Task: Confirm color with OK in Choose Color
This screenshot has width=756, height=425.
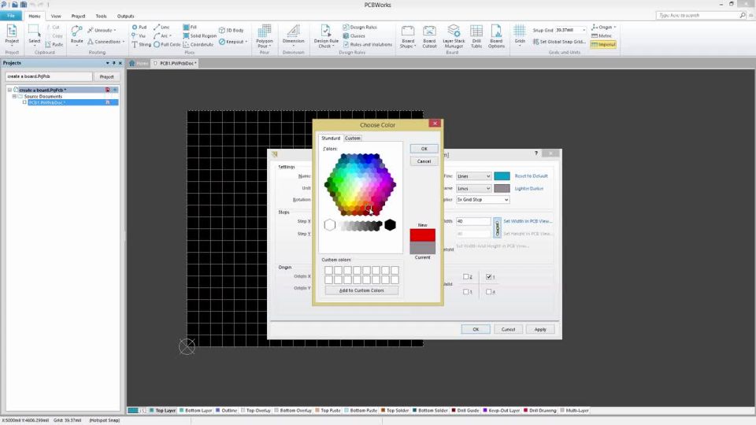Action: (424, 149)
